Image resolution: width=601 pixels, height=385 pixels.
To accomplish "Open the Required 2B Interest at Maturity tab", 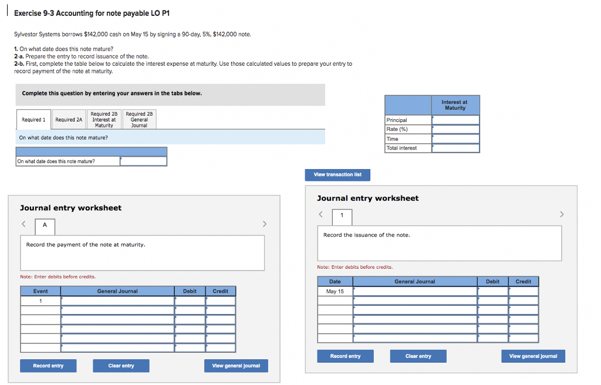I will click(103, 119).
